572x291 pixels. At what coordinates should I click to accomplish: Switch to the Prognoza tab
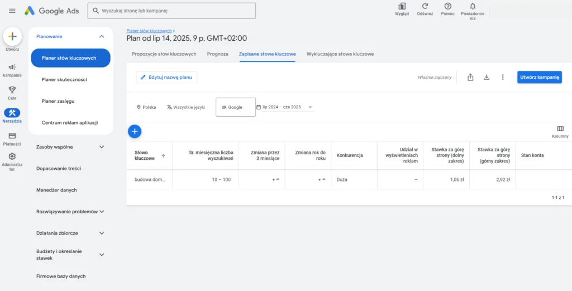[217, 54]
